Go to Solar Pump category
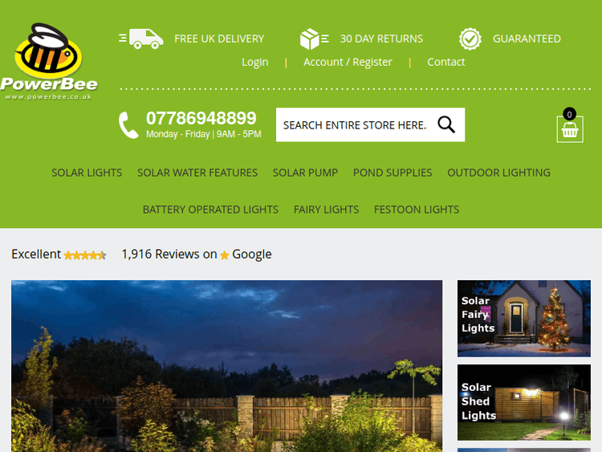 (x=305, y=173)
